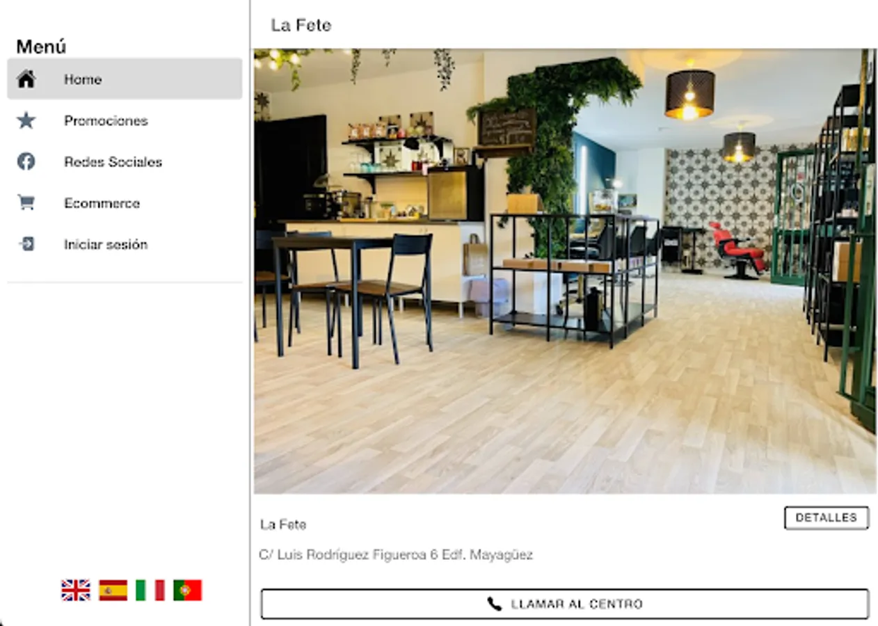
Task: Click the salon interior photo
Action: [x=565, y=271]
